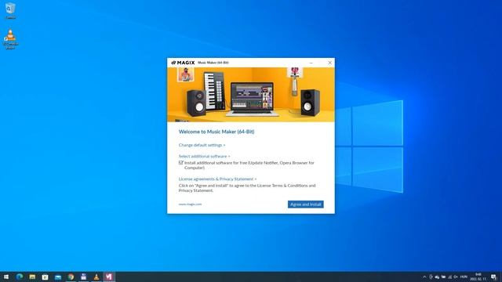Expand Select additional software options
Viewport: 502px width, 282px height.
click(204, 157)
